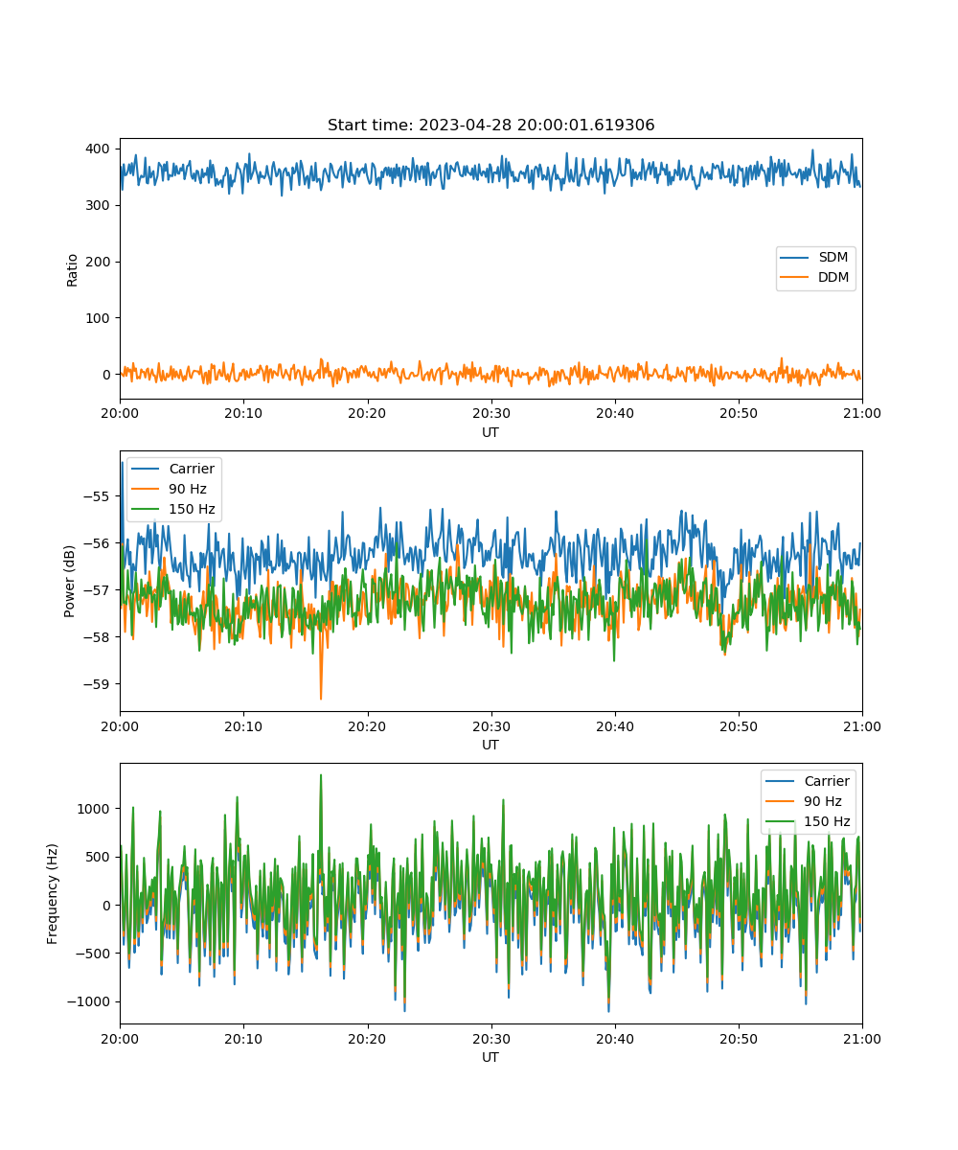Click the UT label under the Frequency plot
This screenshot has width=958, height=1150.
490,1057
